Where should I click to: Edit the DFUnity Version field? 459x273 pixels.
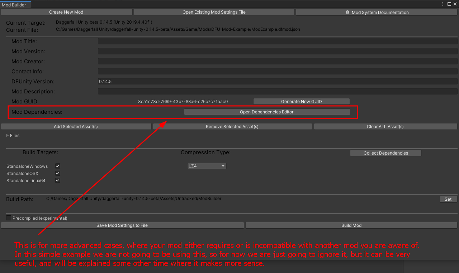pos(278,82)
